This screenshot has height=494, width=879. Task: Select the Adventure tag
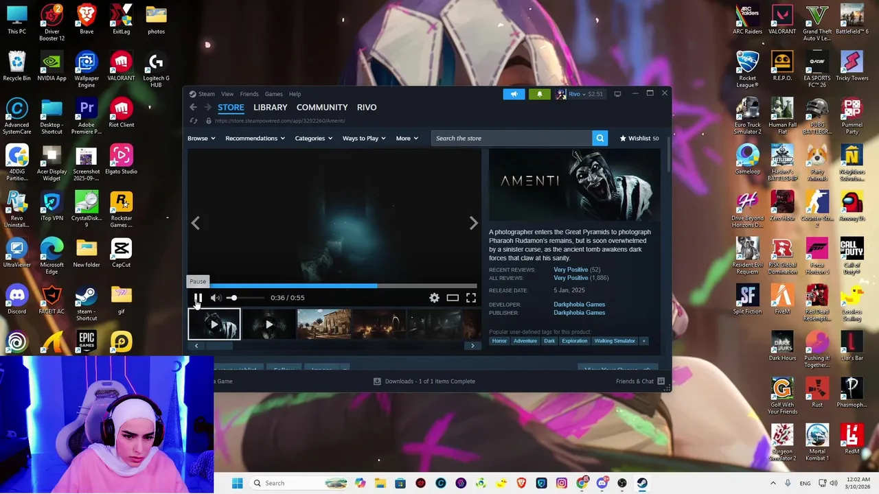[x=525, y=341]
